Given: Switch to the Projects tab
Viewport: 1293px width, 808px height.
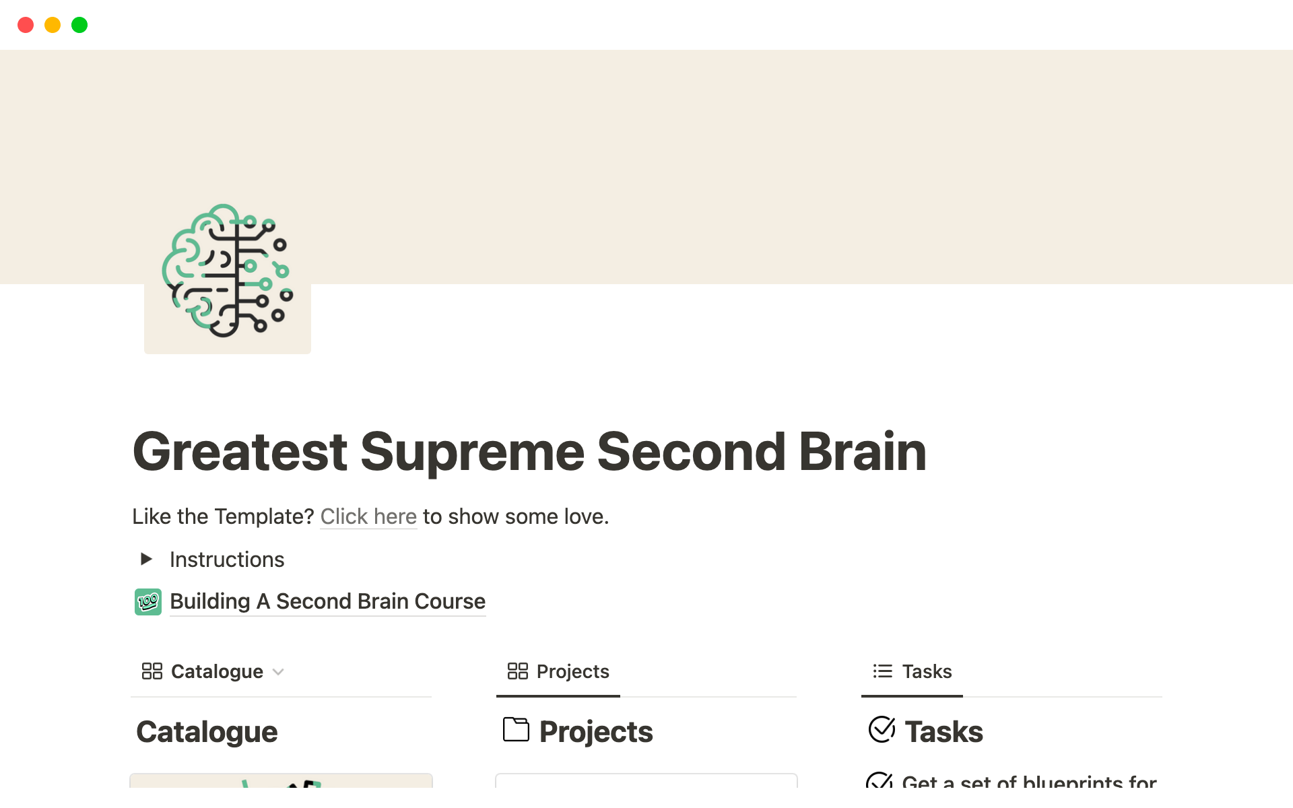Looking at the screenshot, I should tap(572, 671).
